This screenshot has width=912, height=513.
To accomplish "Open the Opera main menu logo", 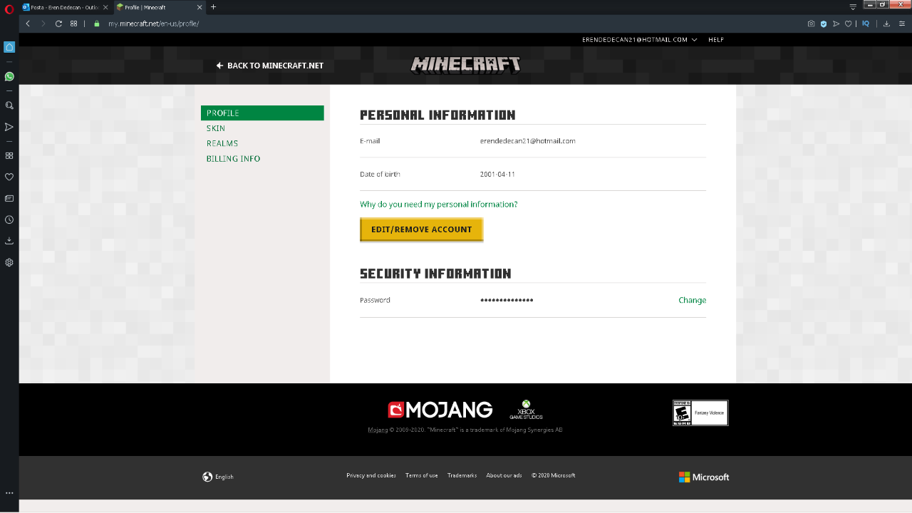I will coord(9,9).
